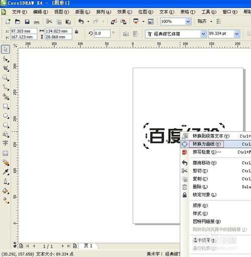The image size is (251, 257).
Task: Open the application launcher dropdown arrow
Action: 144,22
